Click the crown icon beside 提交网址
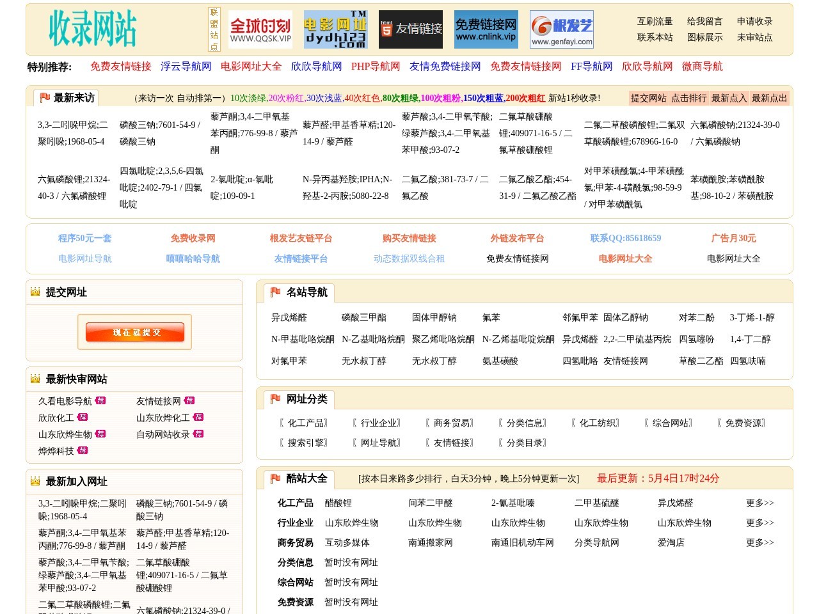 pyautogui.click(x=35, y=292)
